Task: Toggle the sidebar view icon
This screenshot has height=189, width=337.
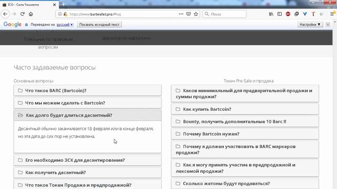Action: pos(280,14)
